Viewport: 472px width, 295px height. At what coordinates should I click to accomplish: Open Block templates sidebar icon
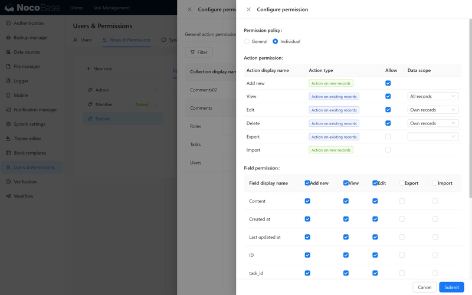tap(8, 153)
